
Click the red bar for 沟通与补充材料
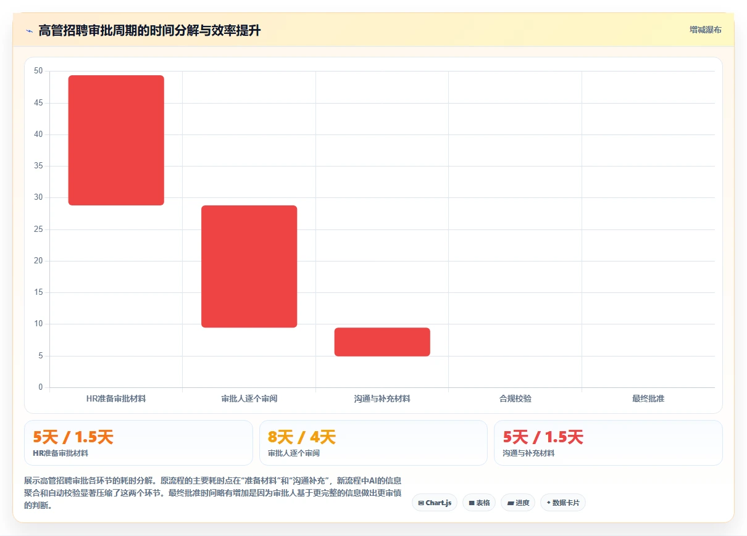382,342
